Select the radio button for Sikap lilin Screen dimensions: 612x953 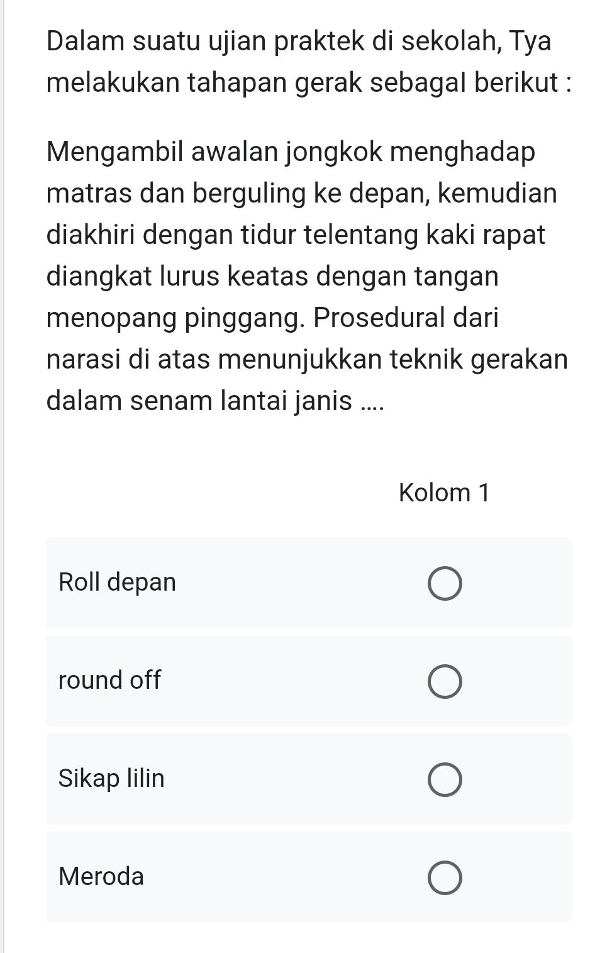[x=446, y=779]
